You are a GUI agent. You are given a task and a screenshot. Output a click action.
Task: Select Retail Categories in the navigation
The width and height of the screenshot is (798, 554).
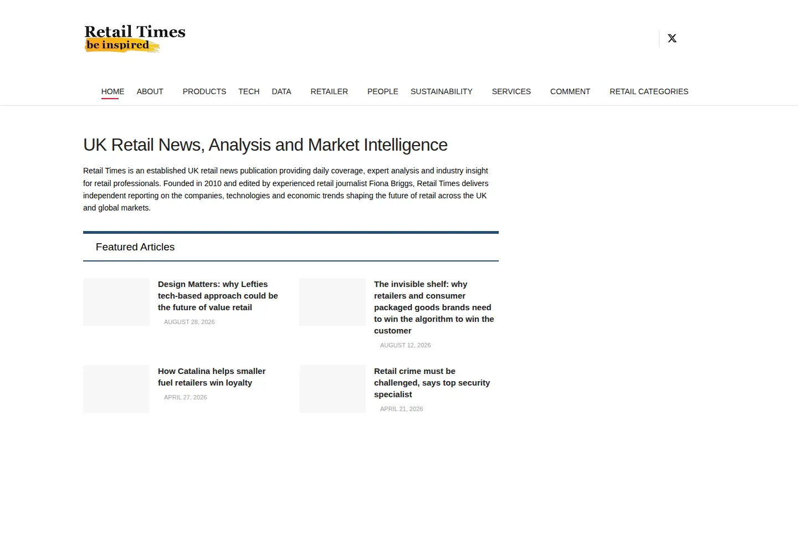(x=649, y=91)
